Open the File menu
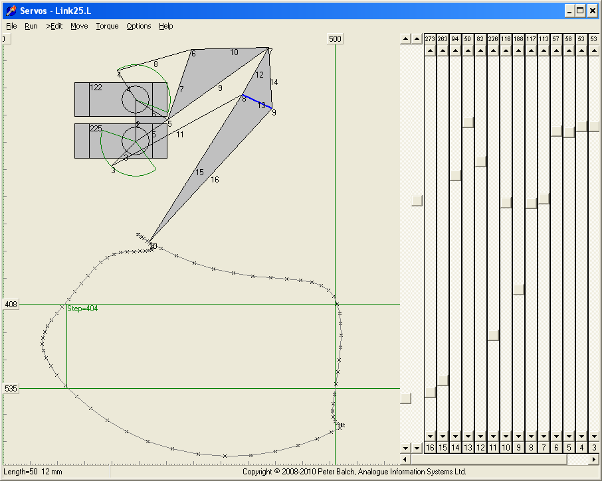 (11, 26)
